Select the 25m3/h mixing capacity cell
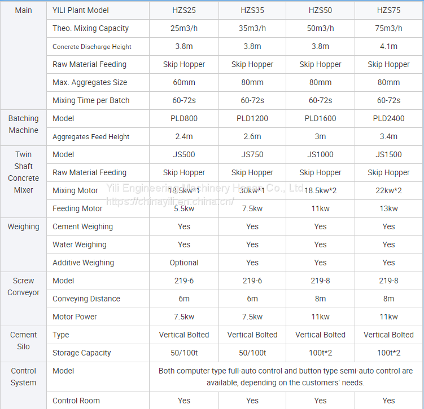This screenshot has width=424, height=409. pyautogui.click(x=184, y=28)
